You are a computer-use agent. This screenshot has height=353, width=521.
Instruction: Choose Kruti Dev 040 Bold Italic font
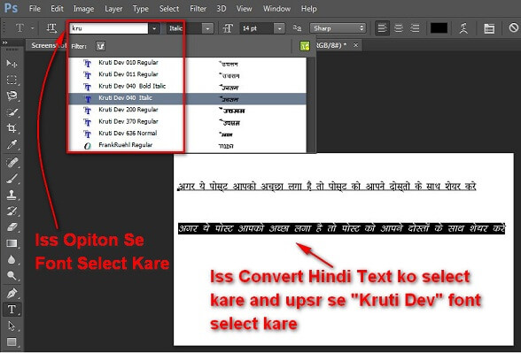point(188,87)
